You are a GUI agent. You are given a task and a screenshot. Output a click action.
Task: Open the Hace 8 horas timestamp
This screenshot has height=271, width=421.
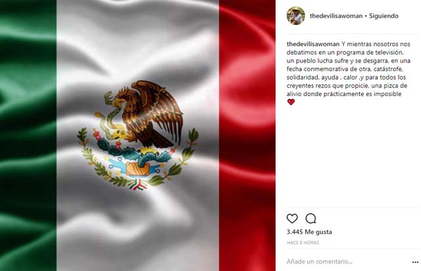[303, 243]
